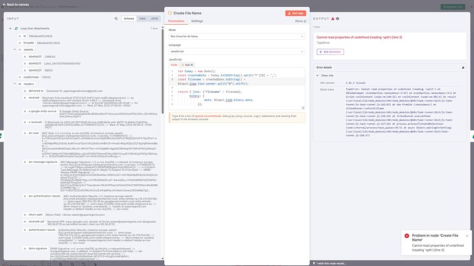Click the 'Cannot read properties of undefined' error title
The image size is (474, 266).
[359, 37]
